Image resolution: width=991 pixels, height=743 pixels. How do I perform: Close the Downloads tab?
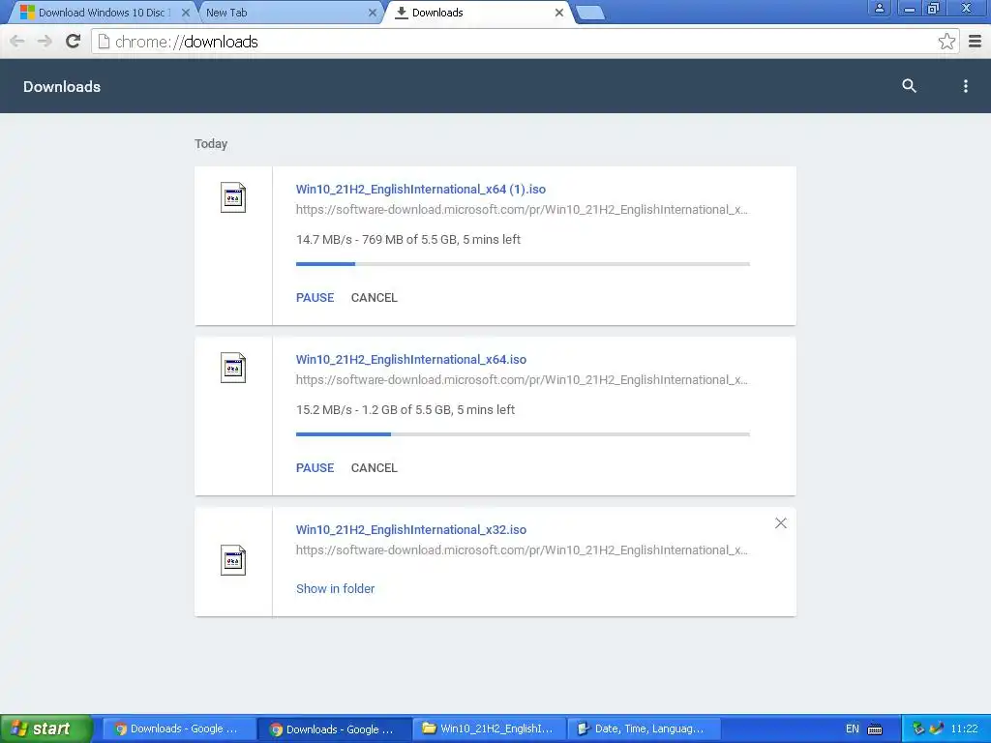[x=558, y=13]
